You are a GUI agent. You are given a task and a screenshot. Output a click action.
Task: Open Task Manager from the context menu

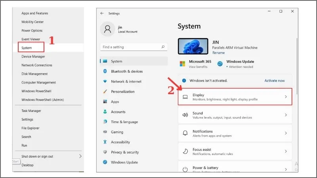(x=31, y=111)
